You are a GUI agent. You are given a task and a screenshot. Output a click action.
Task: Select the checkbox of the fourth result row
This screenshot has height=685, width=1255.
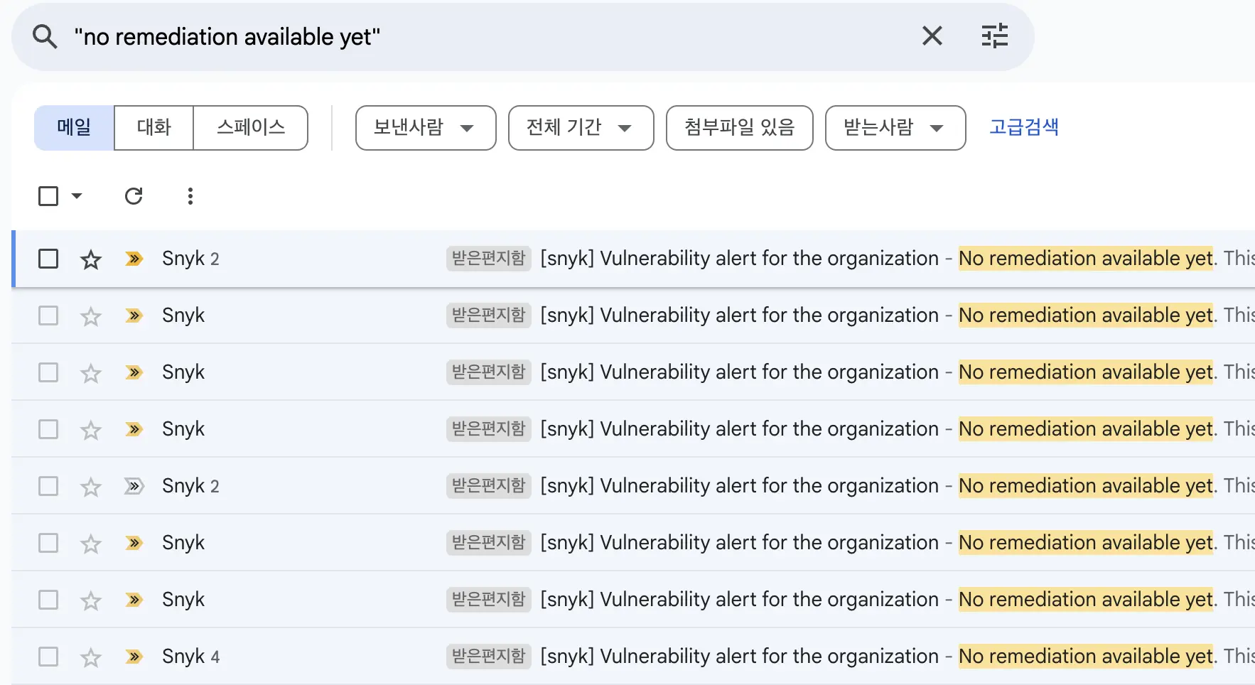(48, 429)
